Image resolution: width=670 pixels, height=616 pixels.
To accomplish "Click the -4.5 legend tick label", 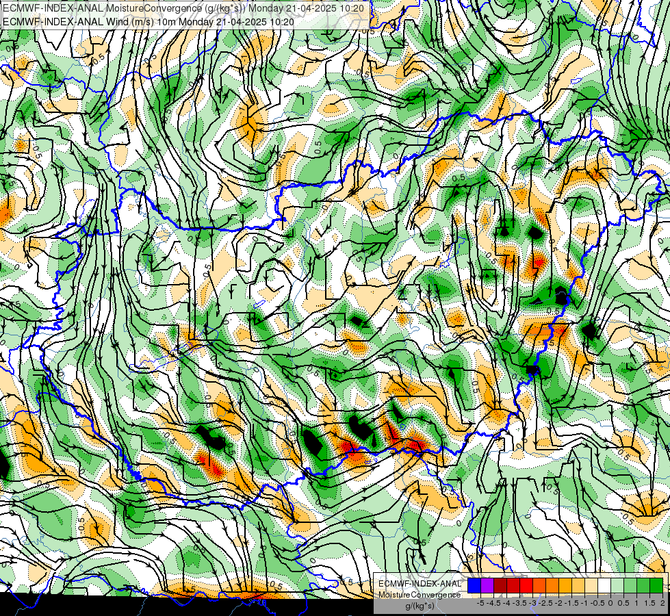I will [493, 603].
